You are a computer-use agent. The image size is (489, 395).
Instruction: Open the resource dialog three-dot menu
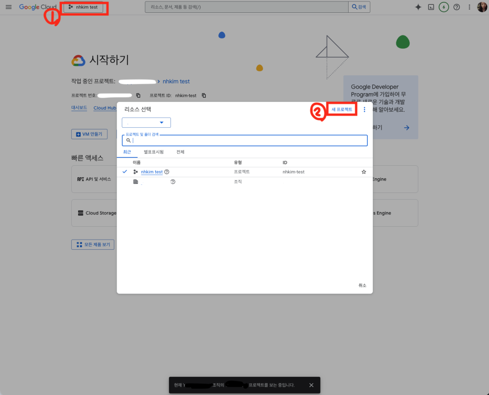click(364, 110)
